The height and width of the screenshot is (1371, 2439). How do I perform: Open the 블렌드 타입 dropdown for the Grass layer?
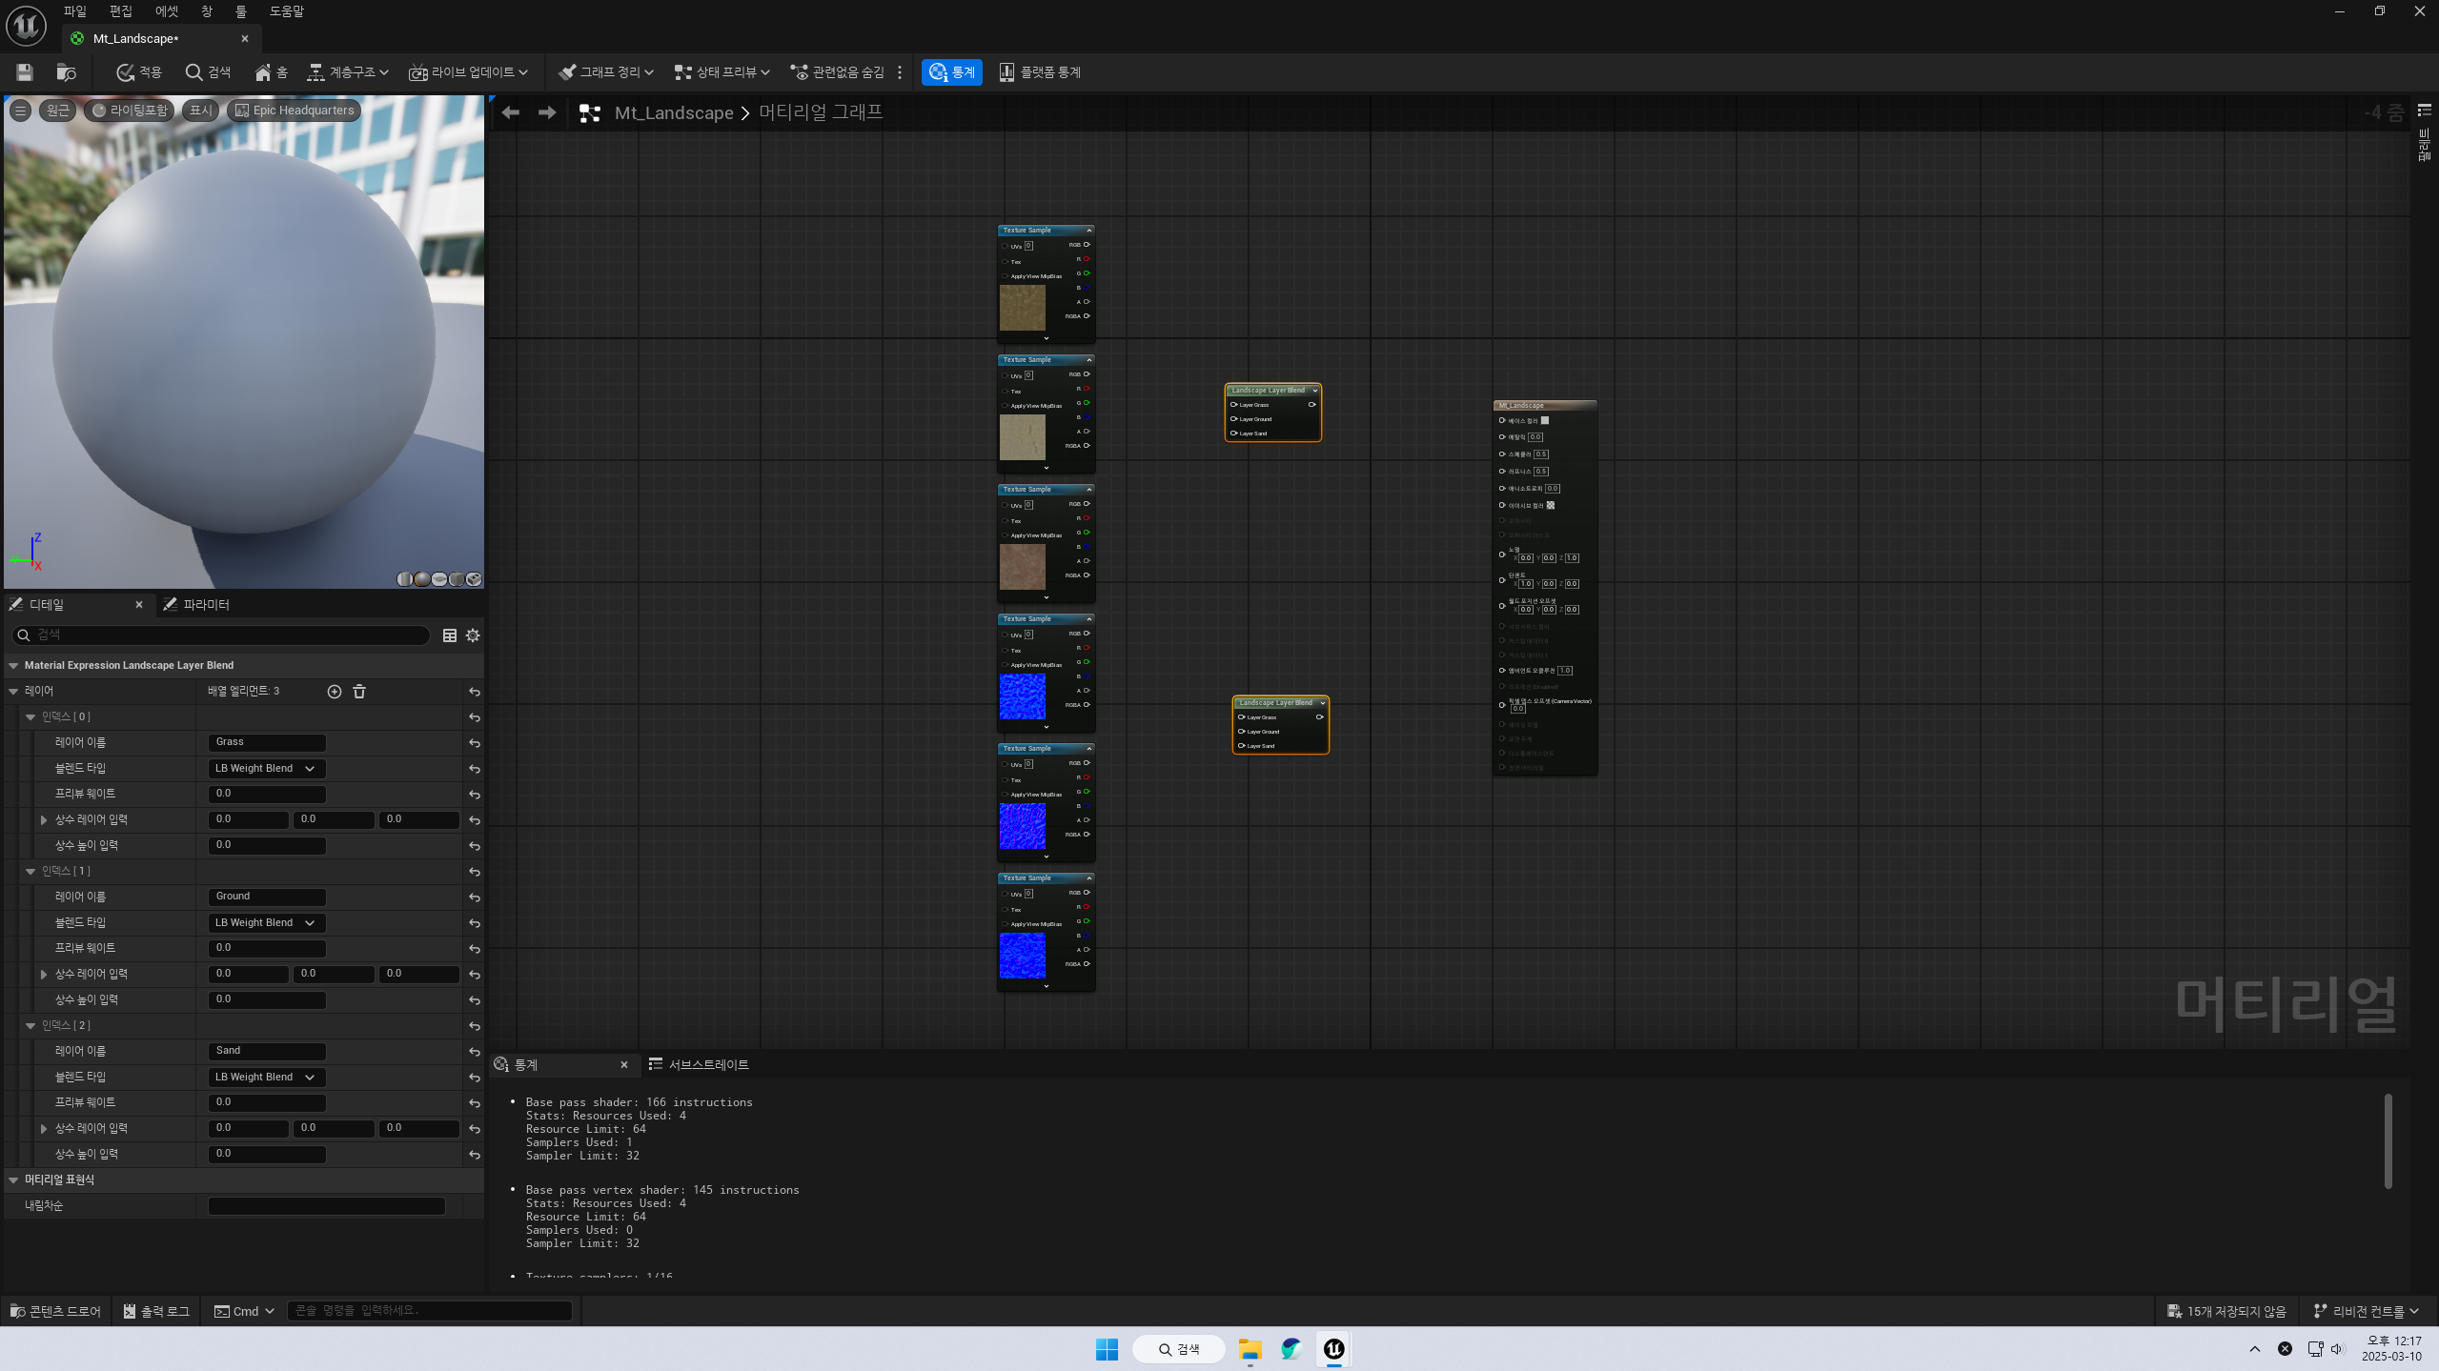(267, 769)
